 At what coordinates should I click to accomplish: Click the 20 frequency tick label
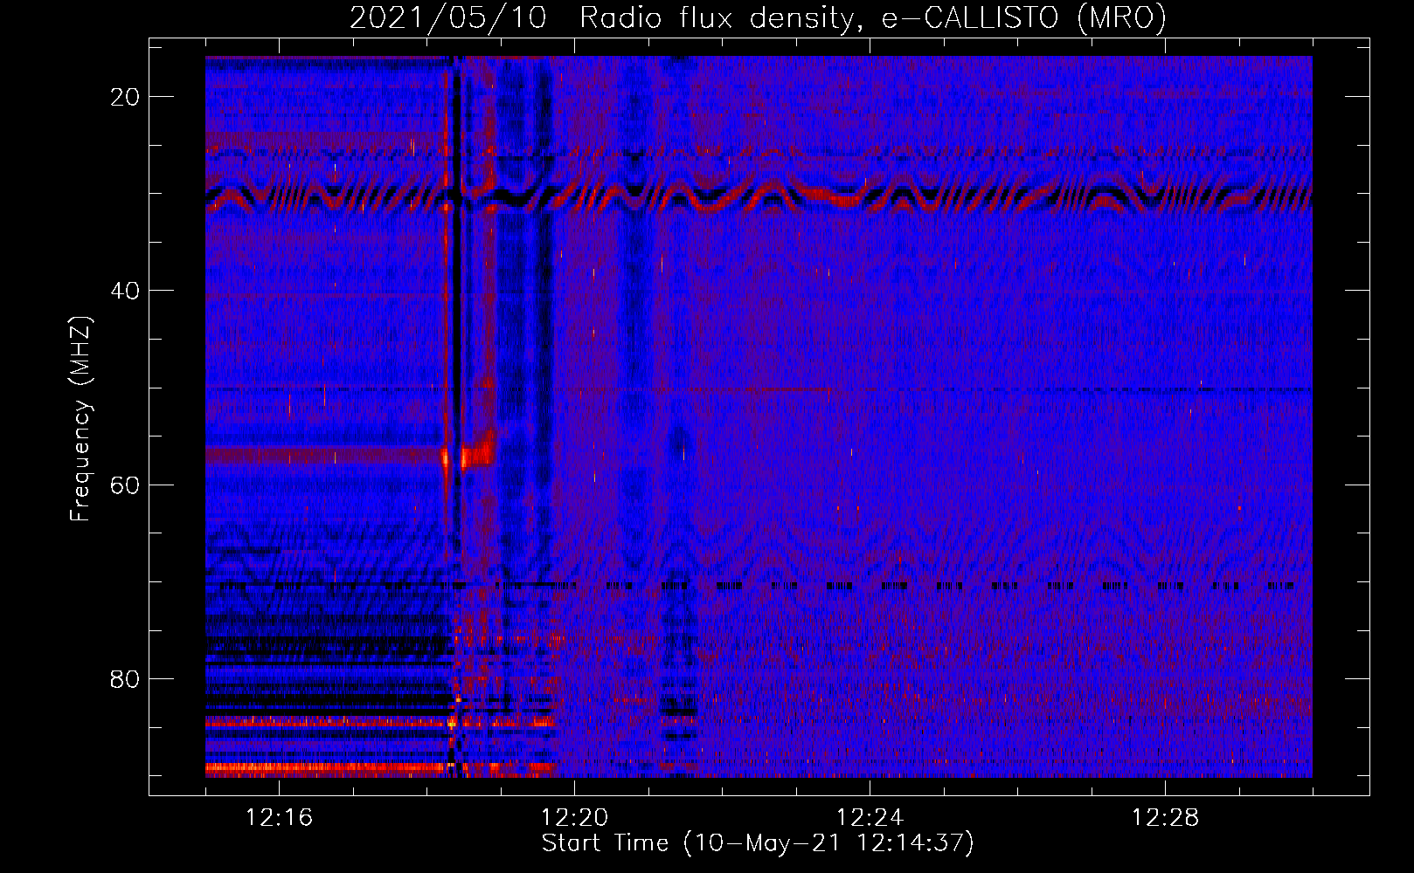pyautogui.click(x=125, y=97)
